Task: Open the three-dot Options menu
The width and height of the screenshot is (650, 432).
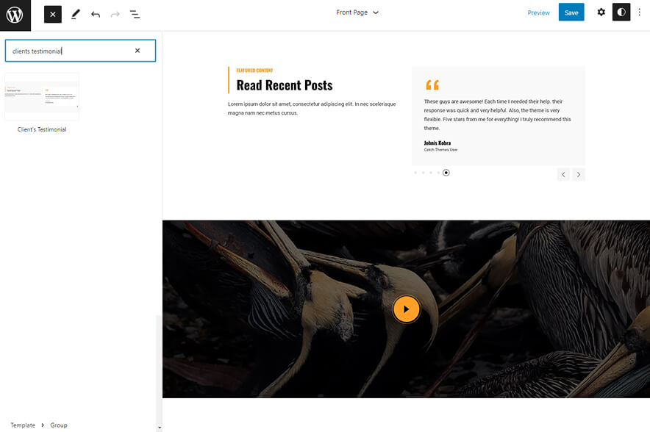Action: [x=639, y=12]
